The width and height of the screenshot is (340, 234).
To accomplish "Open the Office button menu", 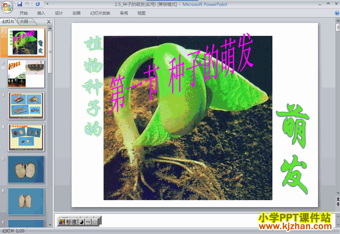I will tap(7, 7).
